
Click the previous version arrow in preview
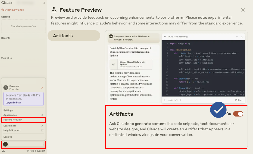pyautogui.click(x=165, y=100)
